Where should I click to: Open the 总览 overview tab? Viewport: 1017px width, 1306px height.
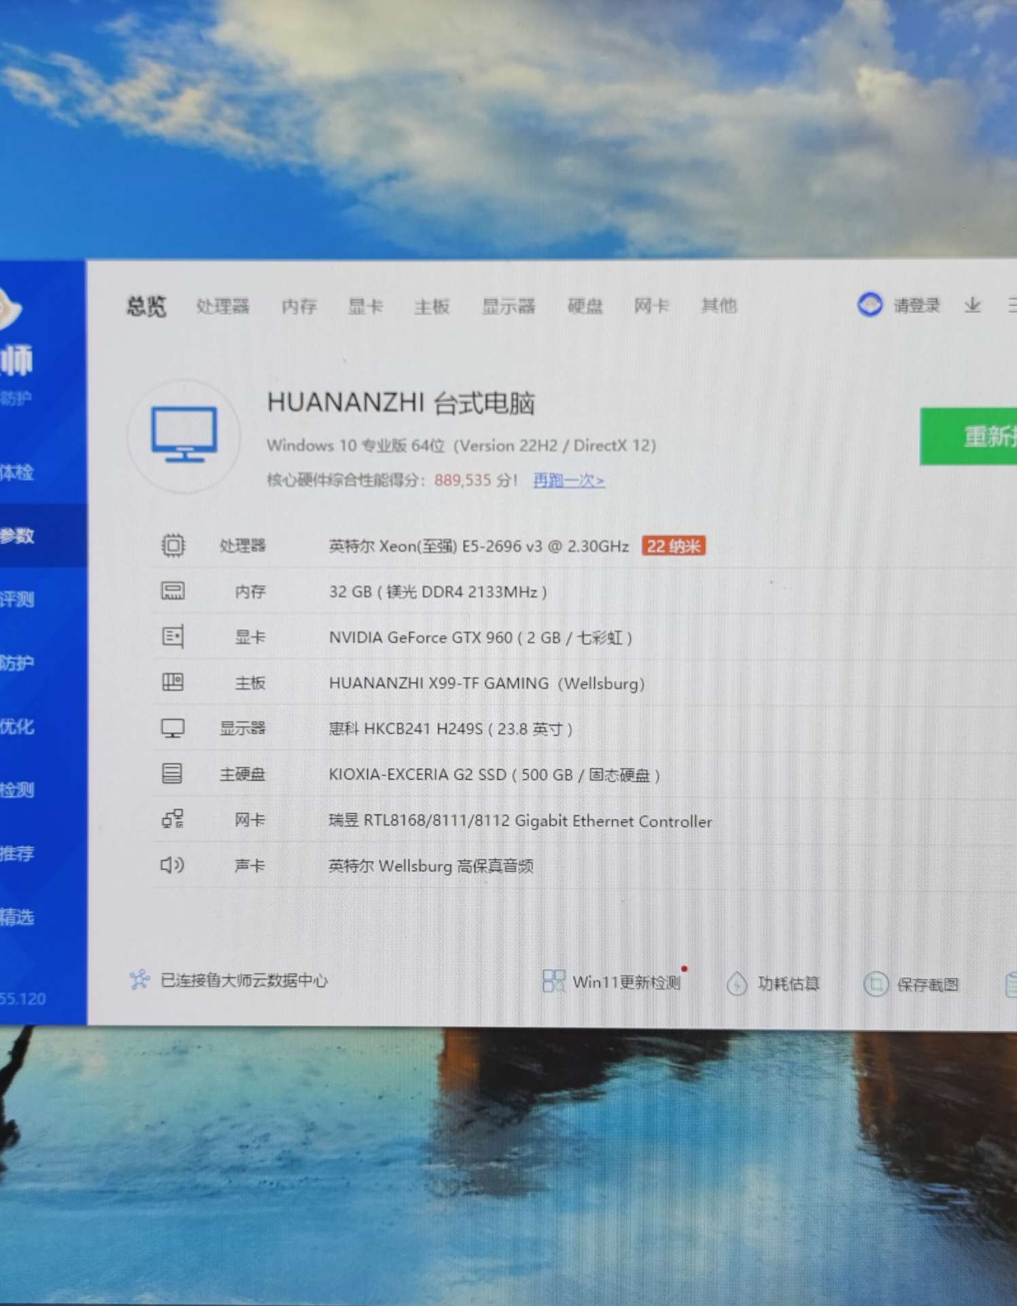coord(146,306)
